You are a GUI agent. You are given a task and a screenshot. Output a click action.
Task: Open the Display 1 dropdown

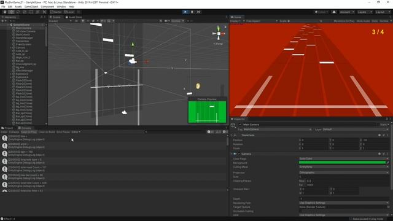point(238,21)
